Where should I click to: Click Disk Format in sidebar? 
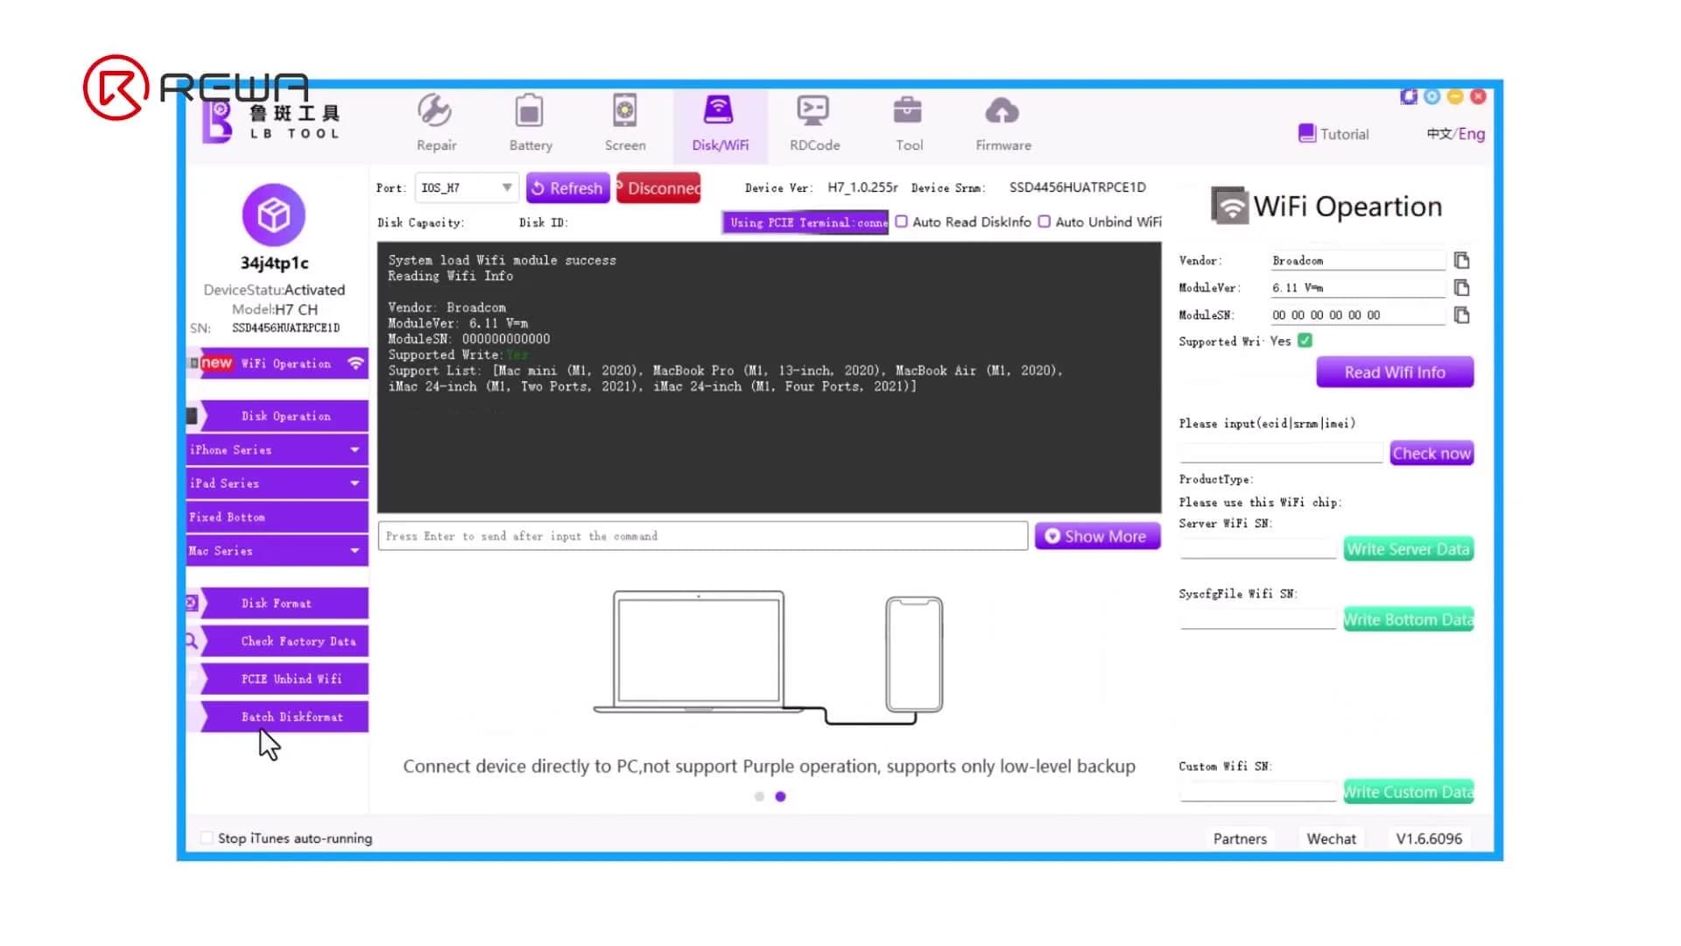(x=278, y=604)
